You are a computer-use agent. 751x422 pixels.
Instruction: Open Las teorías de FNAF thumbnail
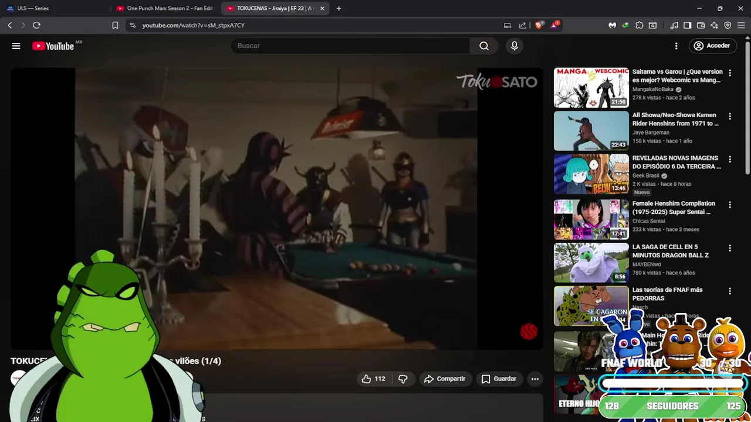click(591, 306)
